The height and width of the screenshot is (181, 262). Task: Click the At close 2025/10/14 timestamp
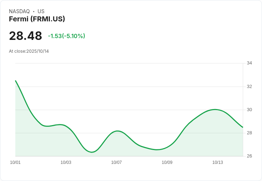click(x=29, y=51)
